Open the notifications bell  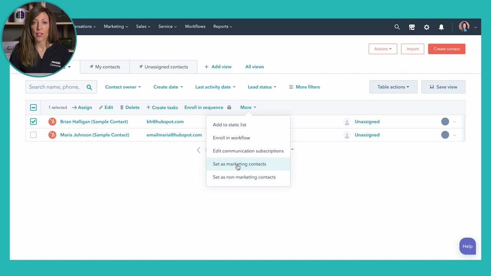[442, 27]
